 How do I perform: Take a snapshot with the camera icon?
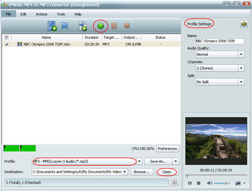[x=238, y=183]
